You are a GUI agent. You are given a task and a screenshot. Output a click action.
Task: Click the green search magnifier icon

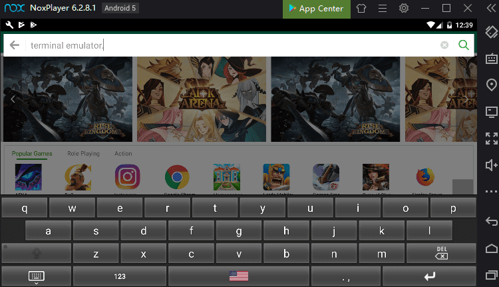click(x=463, y=45)
